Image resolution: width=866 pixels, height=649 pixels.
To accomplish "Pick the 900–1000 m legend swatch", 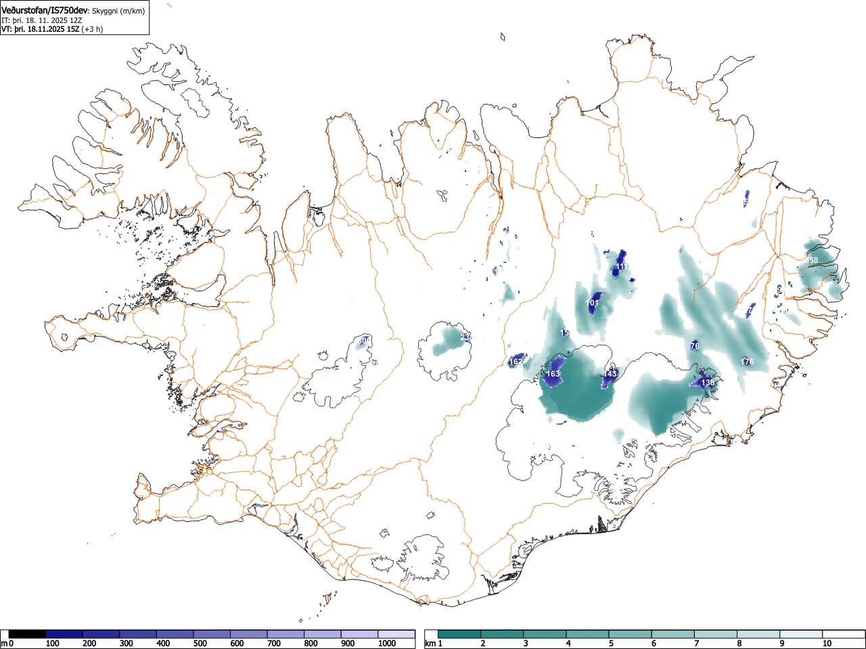I will tap(359, 634).
